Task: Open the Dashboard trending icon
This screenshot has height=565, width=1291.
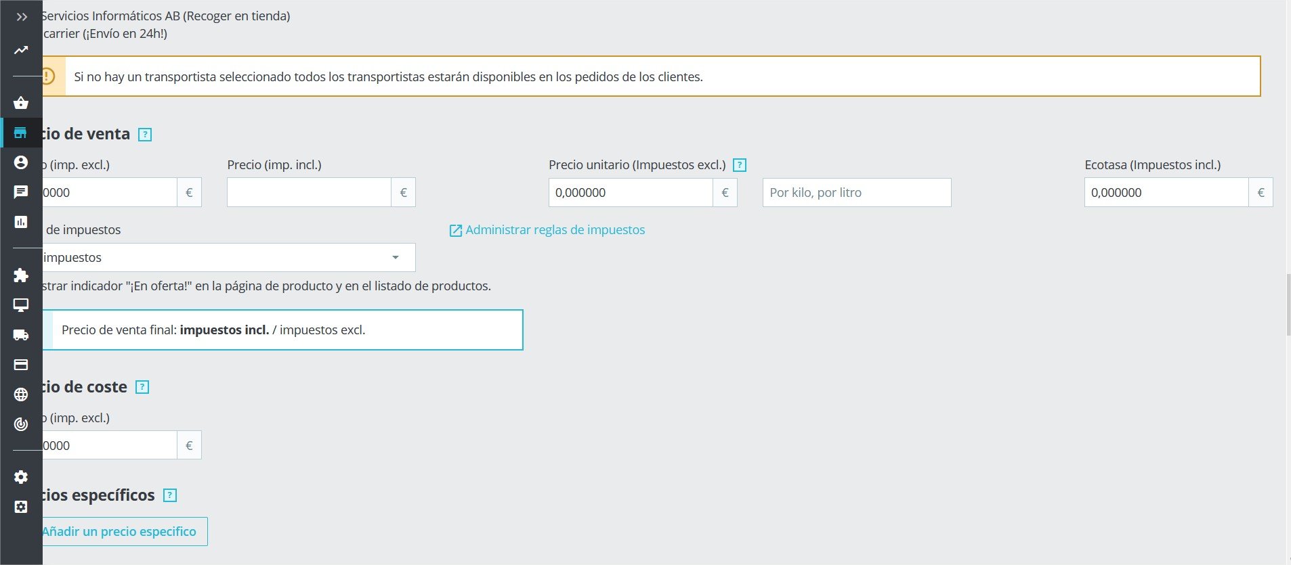Action: click(21, 50)
